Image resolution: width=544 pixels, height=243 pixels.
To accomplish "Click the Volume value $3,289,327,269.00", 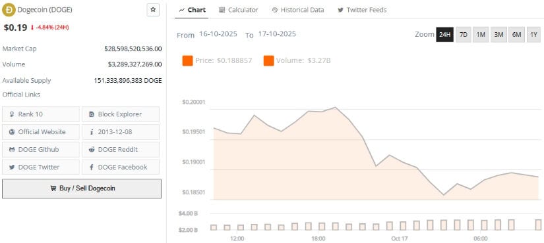I will click(135, 64).
